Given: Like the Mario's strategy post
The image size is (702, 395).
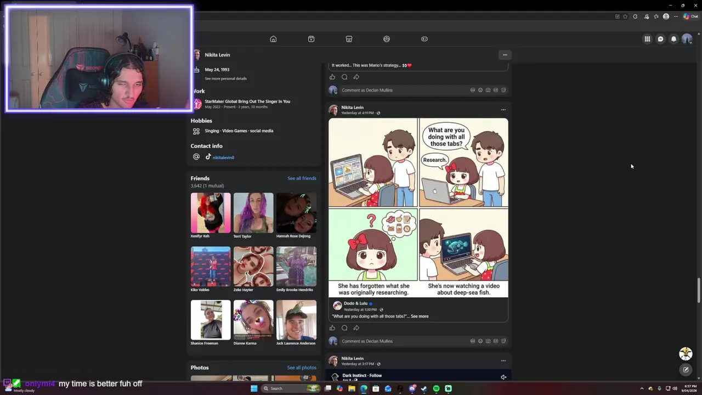Looking at the screenshot, I should 332,77.
